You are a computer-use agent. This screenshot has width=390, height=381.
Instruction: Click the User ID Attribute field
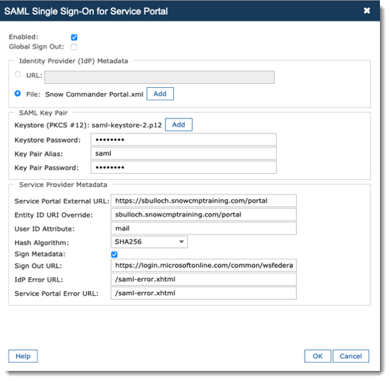[x=203, y=229]
